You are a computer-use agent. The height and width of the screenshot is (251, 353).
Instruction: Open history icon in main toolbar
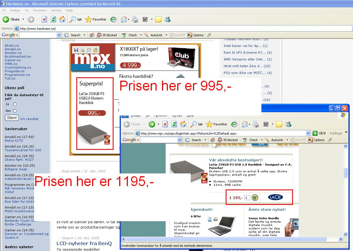point(113,19)
